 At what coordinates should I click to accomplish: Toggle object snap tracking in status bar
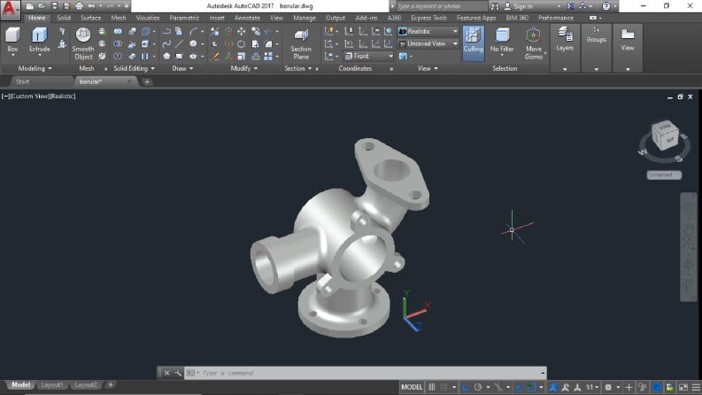[518, 387]
